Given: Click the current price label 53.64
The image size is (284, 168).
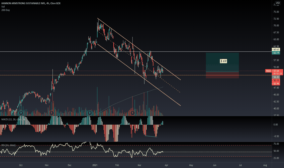Looking at the screenshot, I should pyautogui.click(x=276, y=71).
